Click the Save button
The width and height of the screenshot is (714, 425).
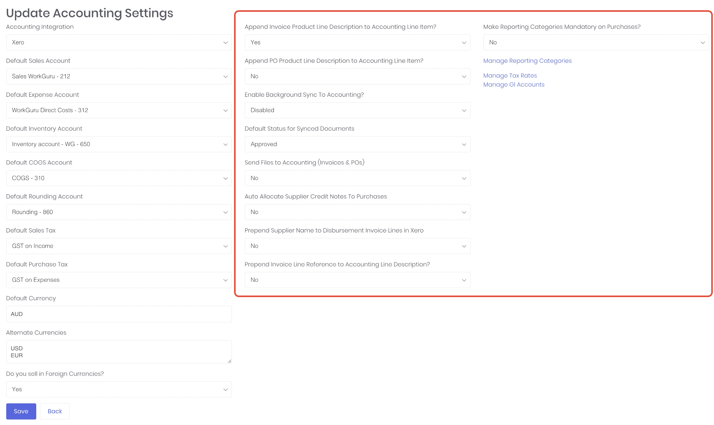coord(21,411)
